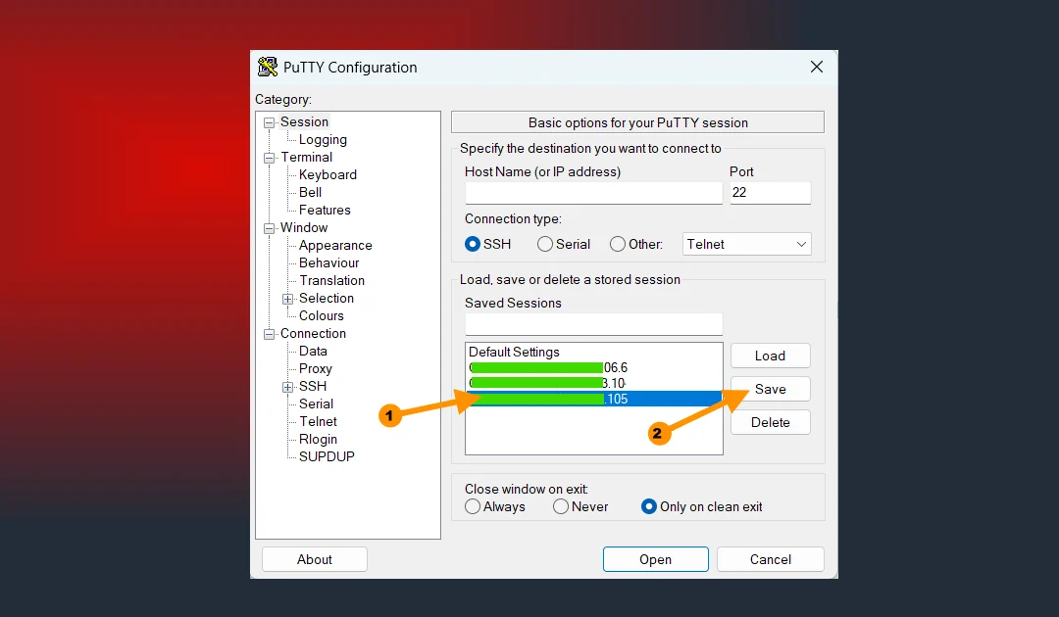Screen dimensions: 1059x617
Task: Select Keyboard in the category tree
Action: (328, 174)
